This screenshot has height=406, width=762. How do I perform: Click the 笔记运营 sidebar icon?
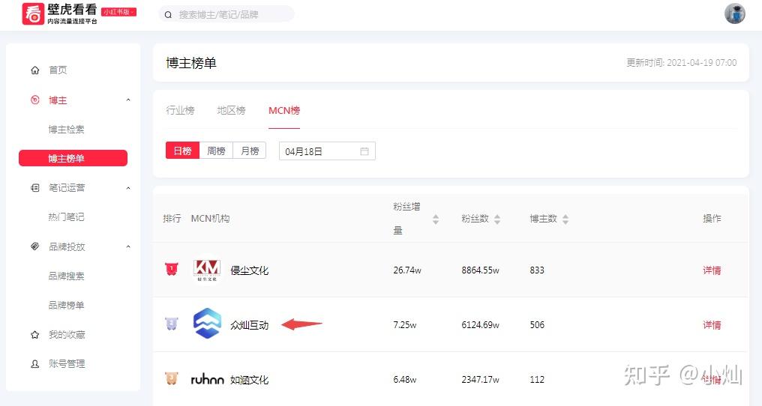35,188
